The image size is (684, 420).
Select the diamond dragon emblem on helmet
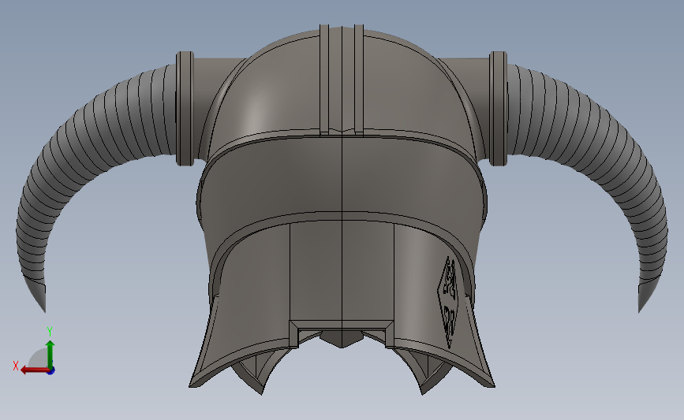pyautogui.click(x=449, y=303)
